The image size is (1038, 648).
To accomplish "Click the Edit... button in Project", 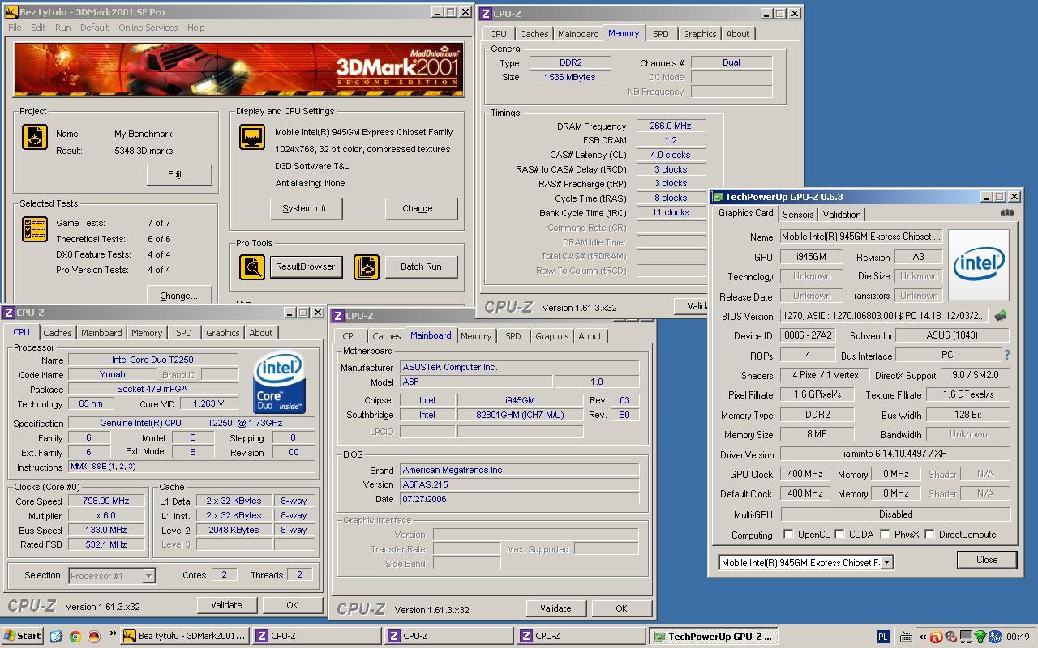I will coord(179,174).
